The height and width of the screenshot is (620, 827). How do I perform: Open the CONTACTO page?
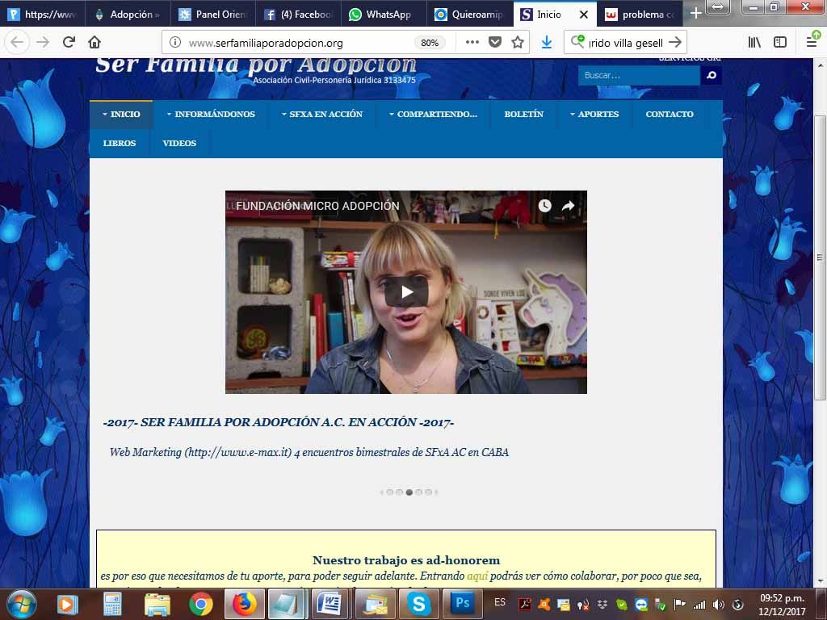pos(670,114)
